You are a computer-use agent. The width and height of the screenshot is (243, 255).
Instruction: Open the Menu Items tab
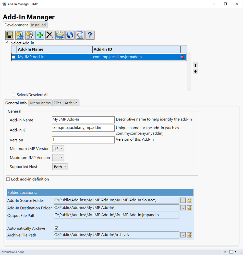[40, 103]
